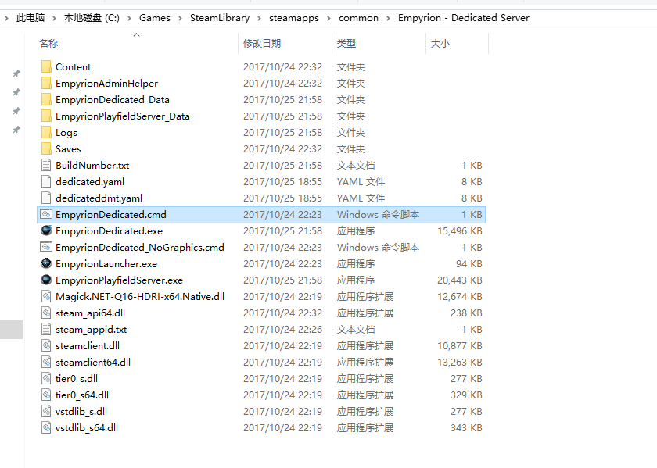Screen dimensions: 657x468
Task: Click the steamclient64.dll file icon
Action: 46,362
